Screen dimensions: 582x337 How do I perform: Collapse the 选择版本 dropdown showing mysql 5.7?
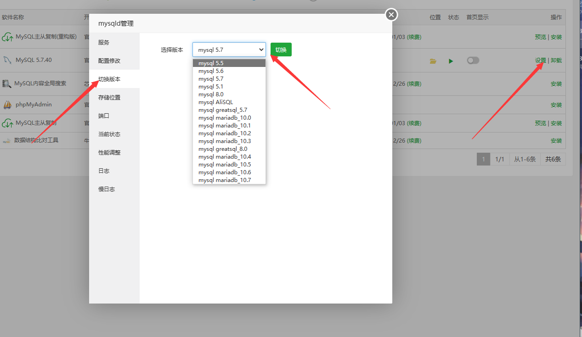click(x=229, y=50)
